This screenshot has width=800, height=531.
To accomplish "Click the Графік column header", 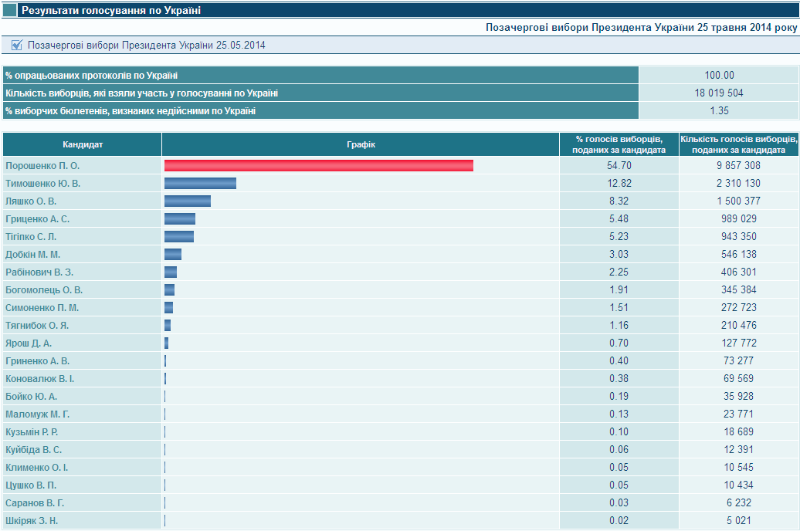I will [x=361, y=144].
